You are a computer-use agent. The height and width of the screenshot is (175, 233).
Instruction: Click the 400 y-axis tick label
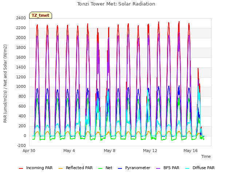click(x=22, y=116)
